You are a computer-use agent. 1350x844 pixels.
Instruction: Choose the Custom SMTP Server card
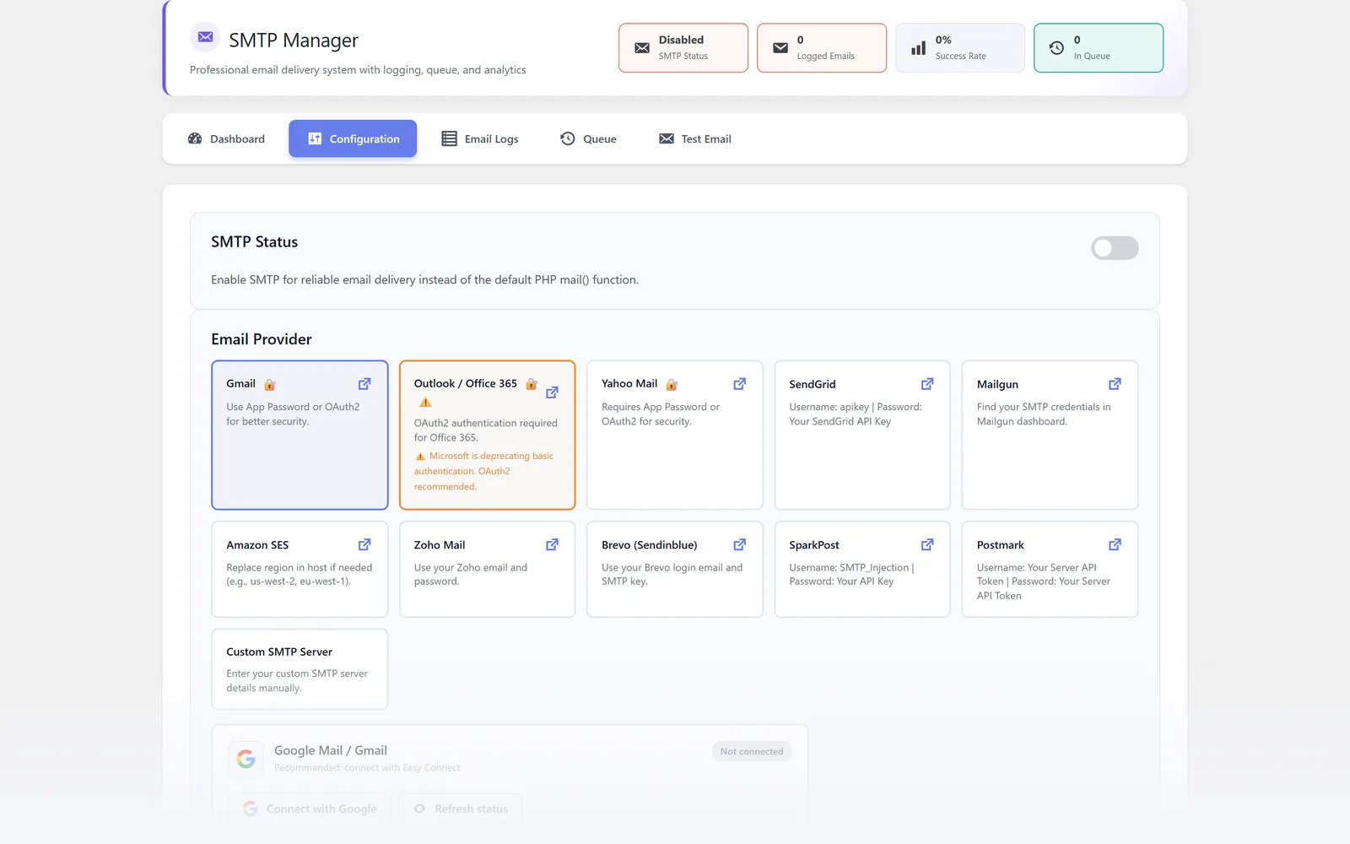click(x=300, y=669)
